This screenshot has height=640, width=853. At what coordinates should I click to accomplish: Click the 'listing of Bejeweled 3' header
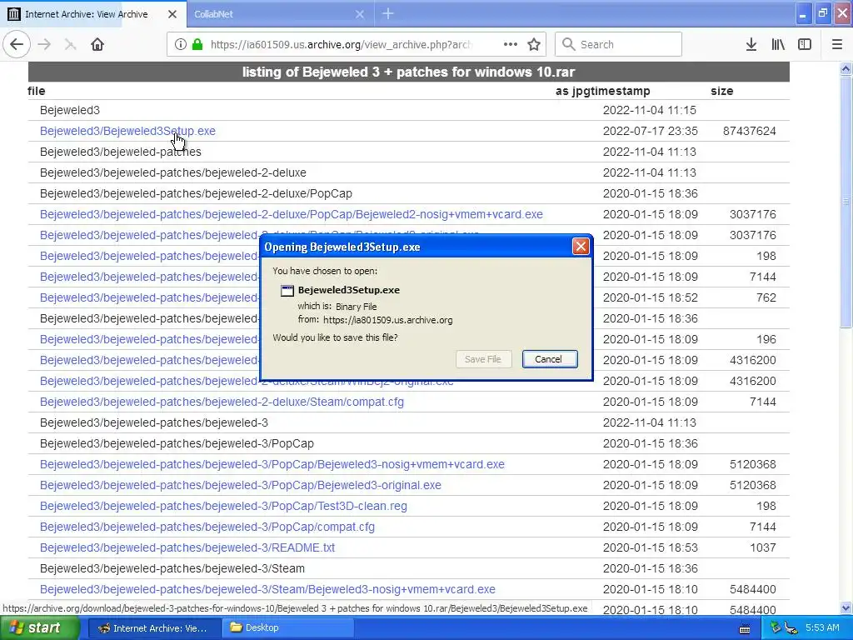(408, 72)
